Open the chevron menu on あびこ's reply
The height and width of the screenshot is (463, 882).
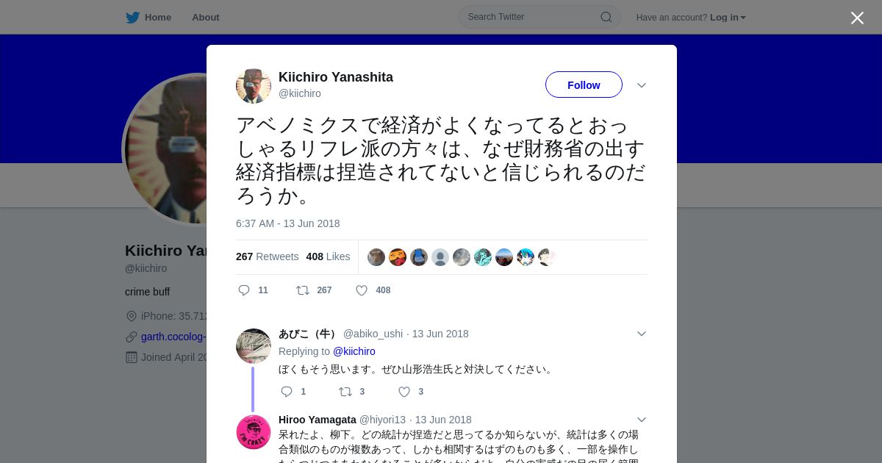click(x=642, y=334)
